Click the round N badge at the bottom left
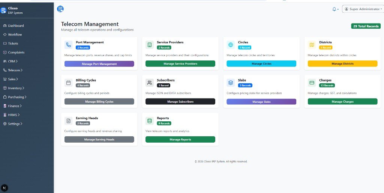The width and height of the screenshot is (384, 193). pyautogui.click(x=4, y=188)
